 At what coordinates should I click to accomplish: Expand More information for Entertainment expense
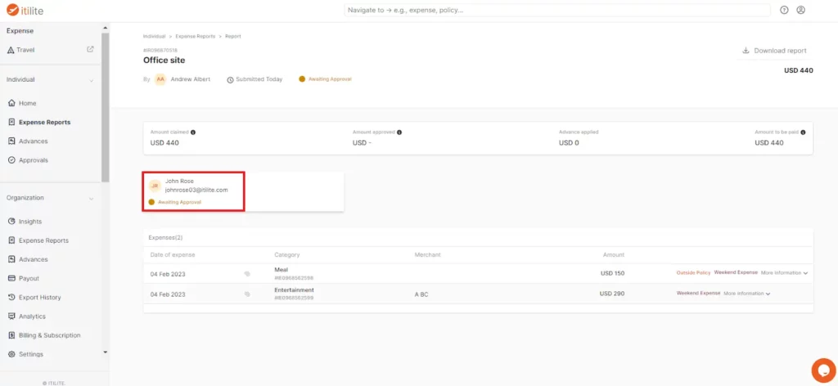[x=746, y=294]
